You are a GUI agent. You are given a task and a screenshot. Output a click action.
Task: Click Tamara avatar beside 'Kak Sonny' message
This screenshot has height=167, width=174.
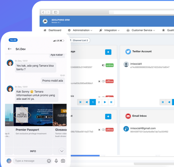tap(10, 89)
